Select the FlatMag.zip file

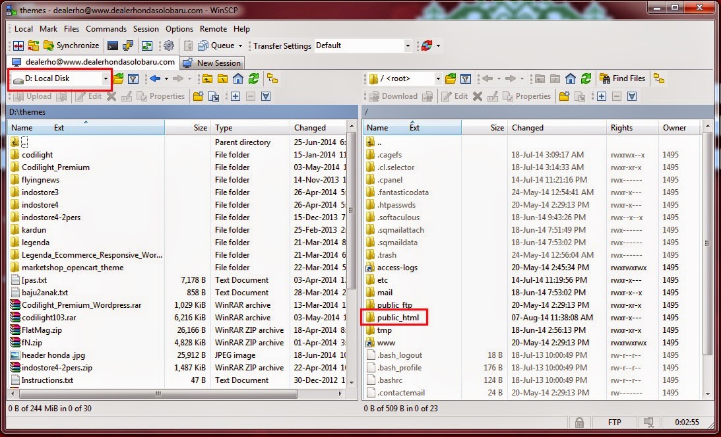coord(42,330)
